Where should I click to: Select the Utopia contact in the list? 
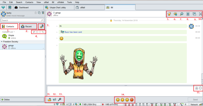click(22, 36)
